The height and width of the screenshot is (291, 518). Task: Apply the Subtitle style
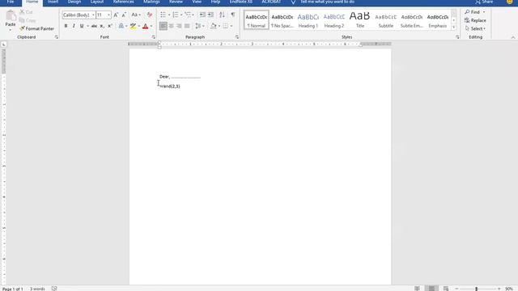coord(386,20)
